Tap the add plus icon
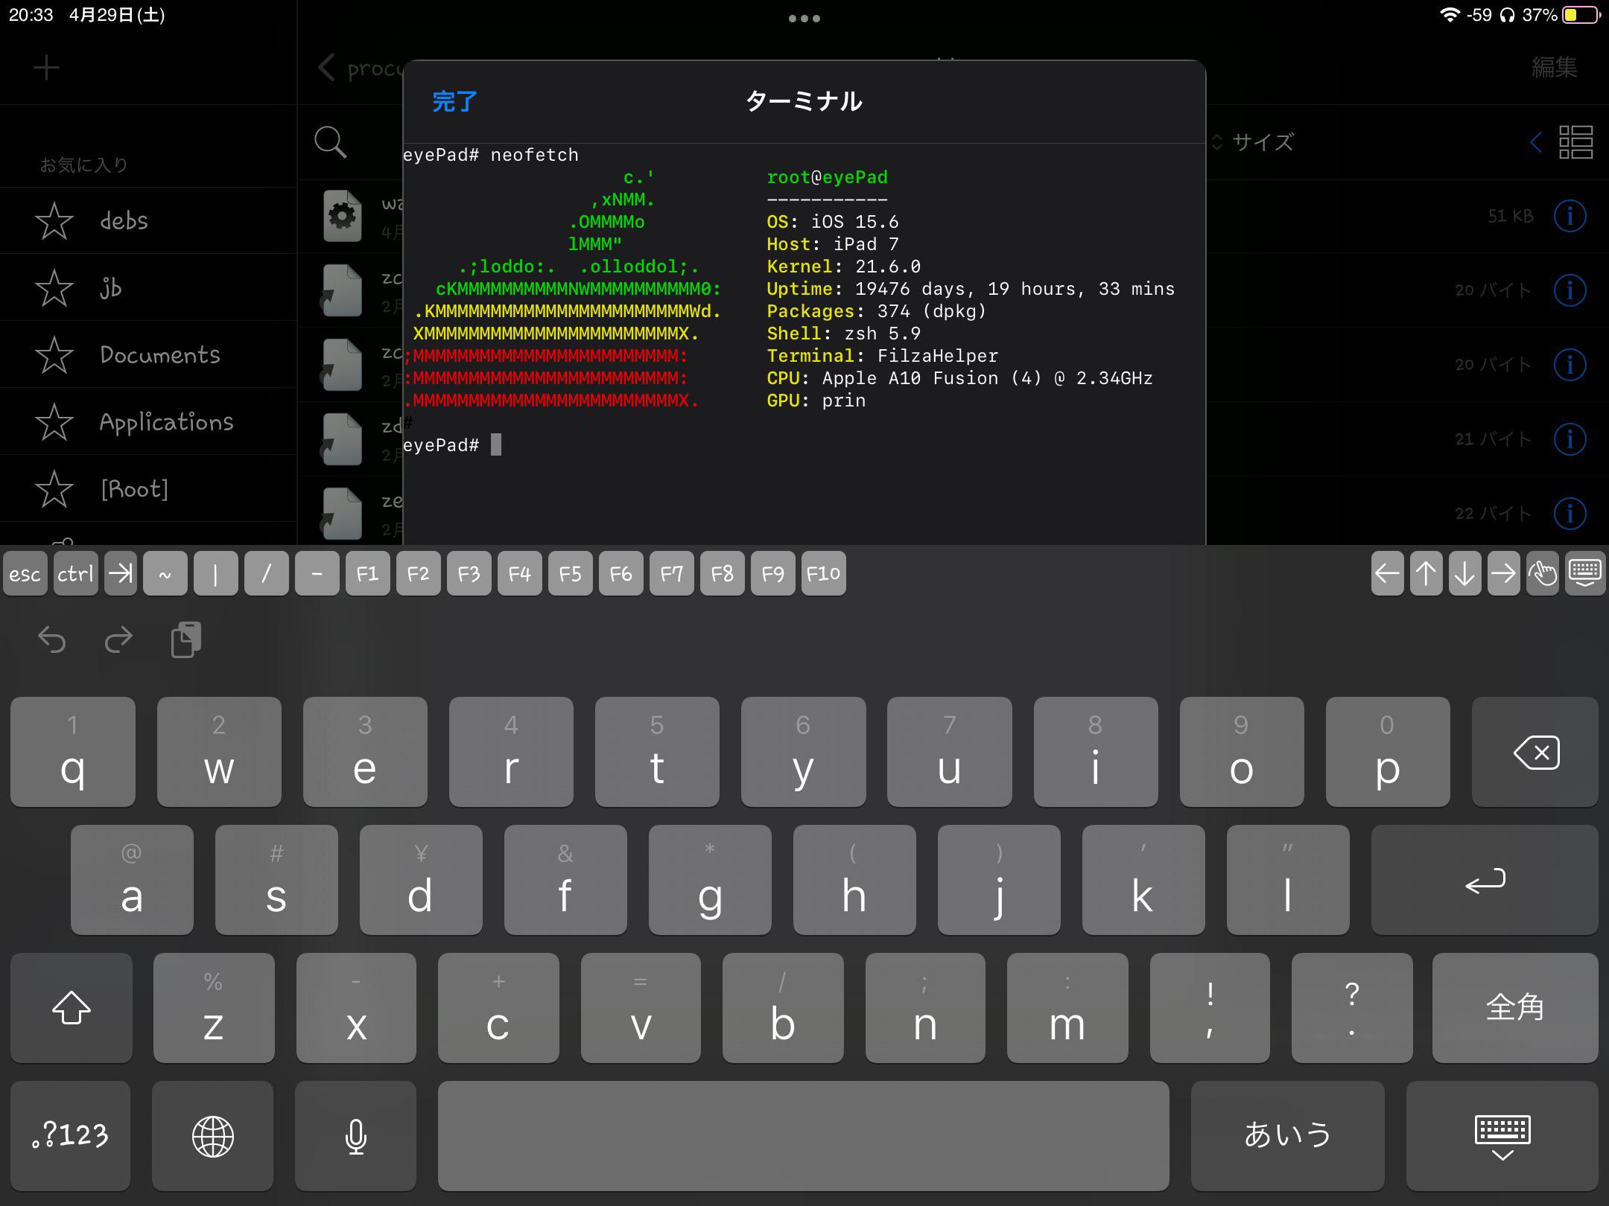 click(46, 68)
